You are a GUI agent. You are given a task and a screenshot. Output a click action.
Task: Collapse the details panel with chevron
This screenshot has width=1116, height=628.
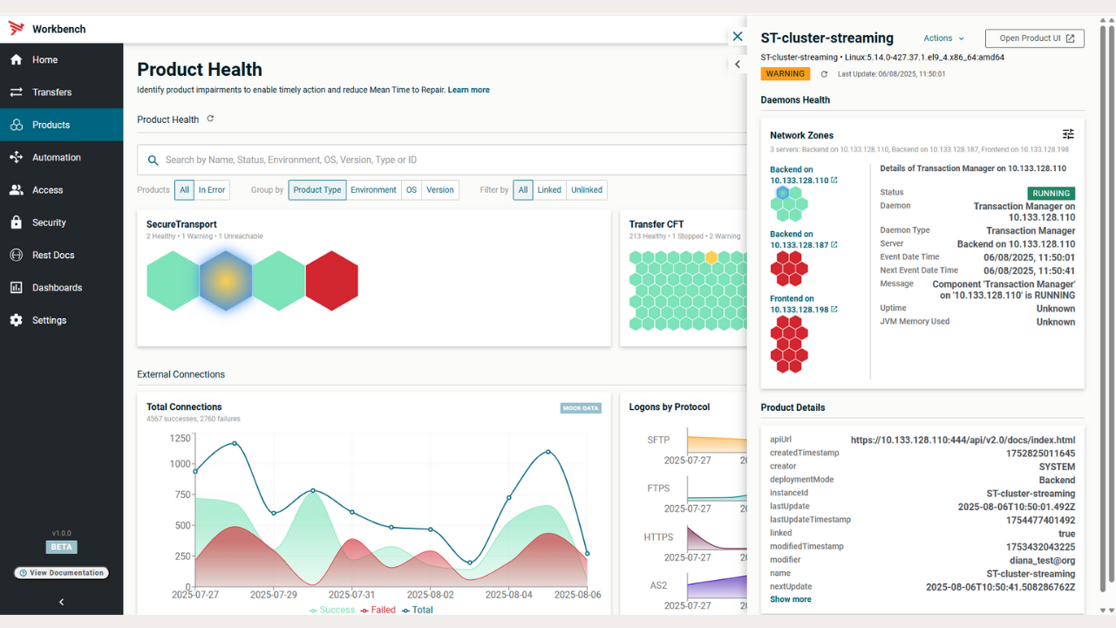[738, 65]
